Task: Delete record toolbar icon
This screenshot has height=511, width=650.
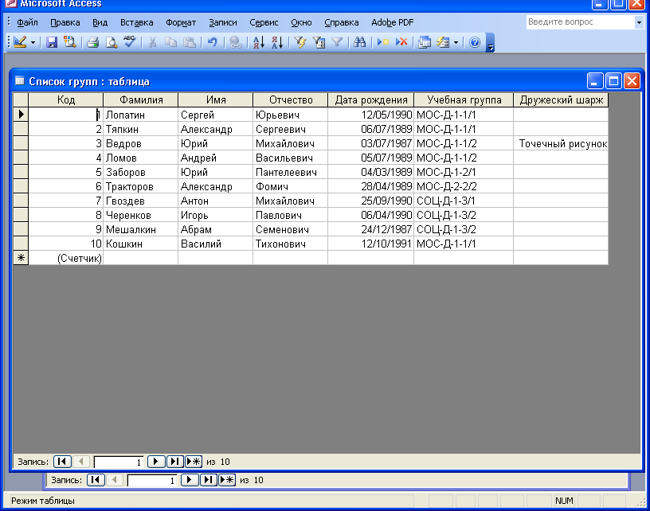Action: point(401,42)
